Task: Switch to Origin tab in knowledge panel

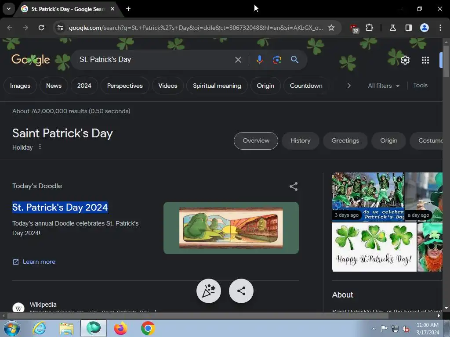Action: (388, 141)
